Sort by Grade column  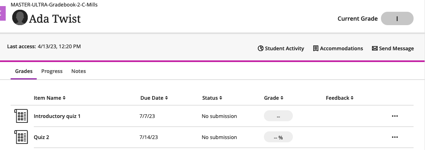pos(274,98)
